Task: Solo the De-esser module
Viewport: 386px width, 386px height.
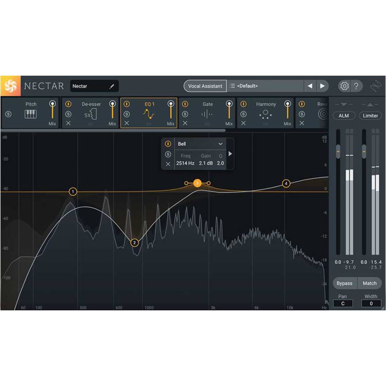Action: pos(68,114)
